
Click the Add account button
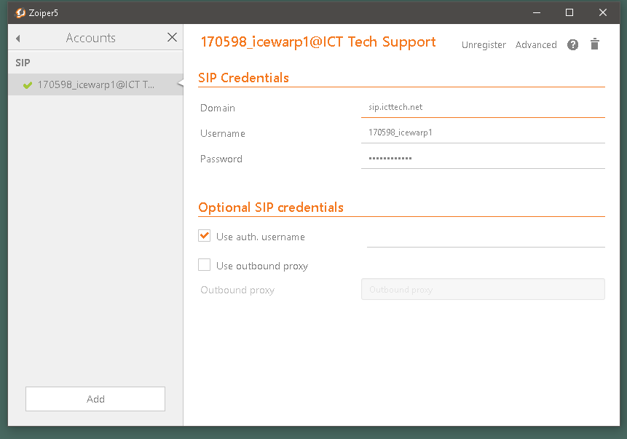coord(95,399)
